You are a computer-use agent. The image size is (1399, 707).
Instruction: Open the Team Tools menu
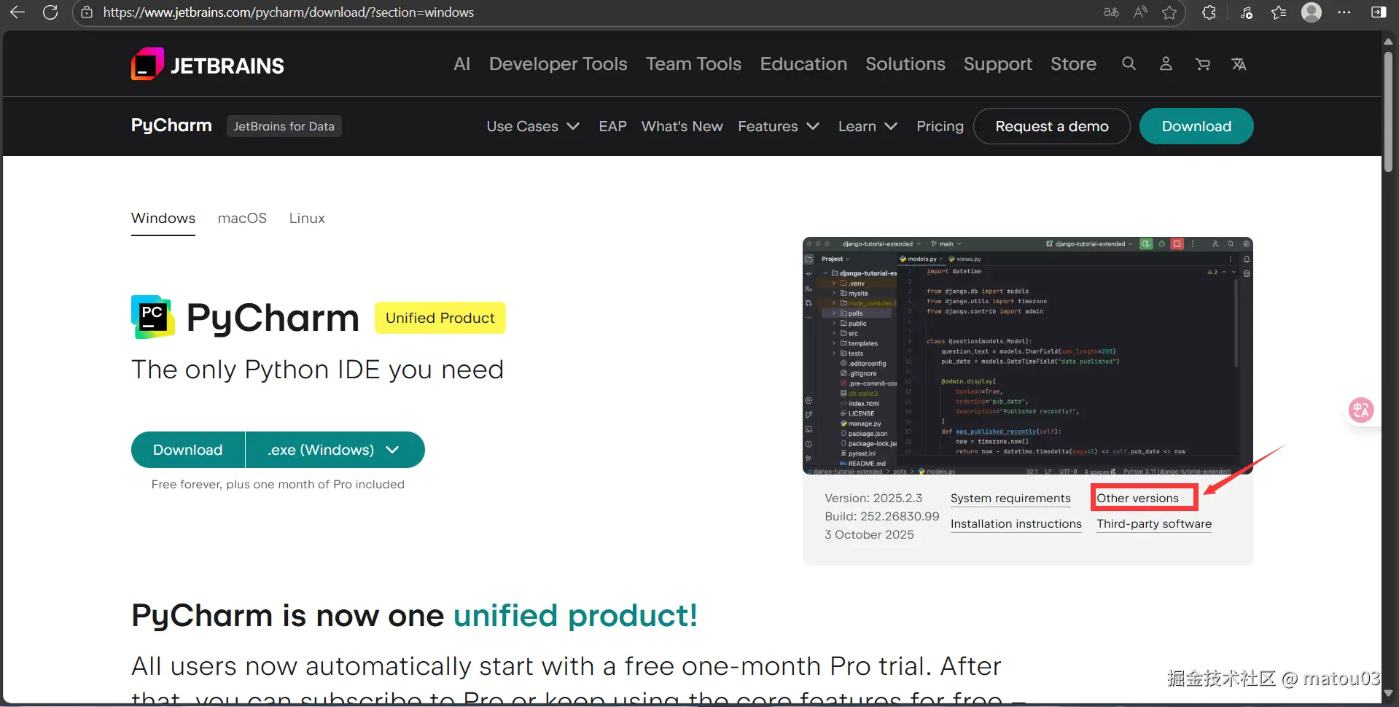click(x=693, y=64)
